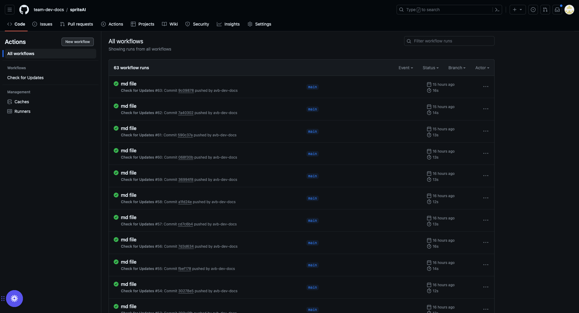Open the GitHub homepage logo
This screenshot has width=579, height=313.
[x=24, y=10]
